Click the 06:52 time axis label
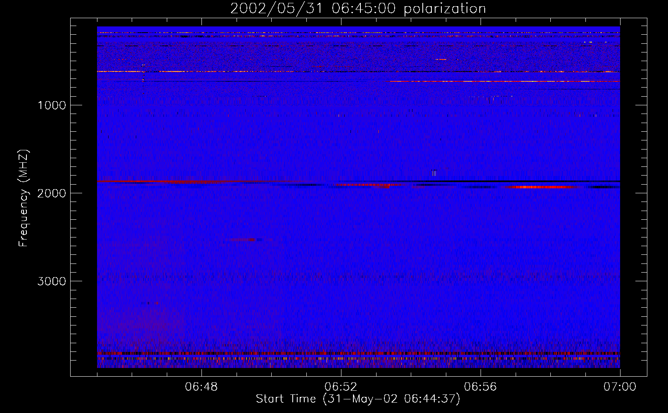This screenshot has width=668, height=413. coord(341,387)
